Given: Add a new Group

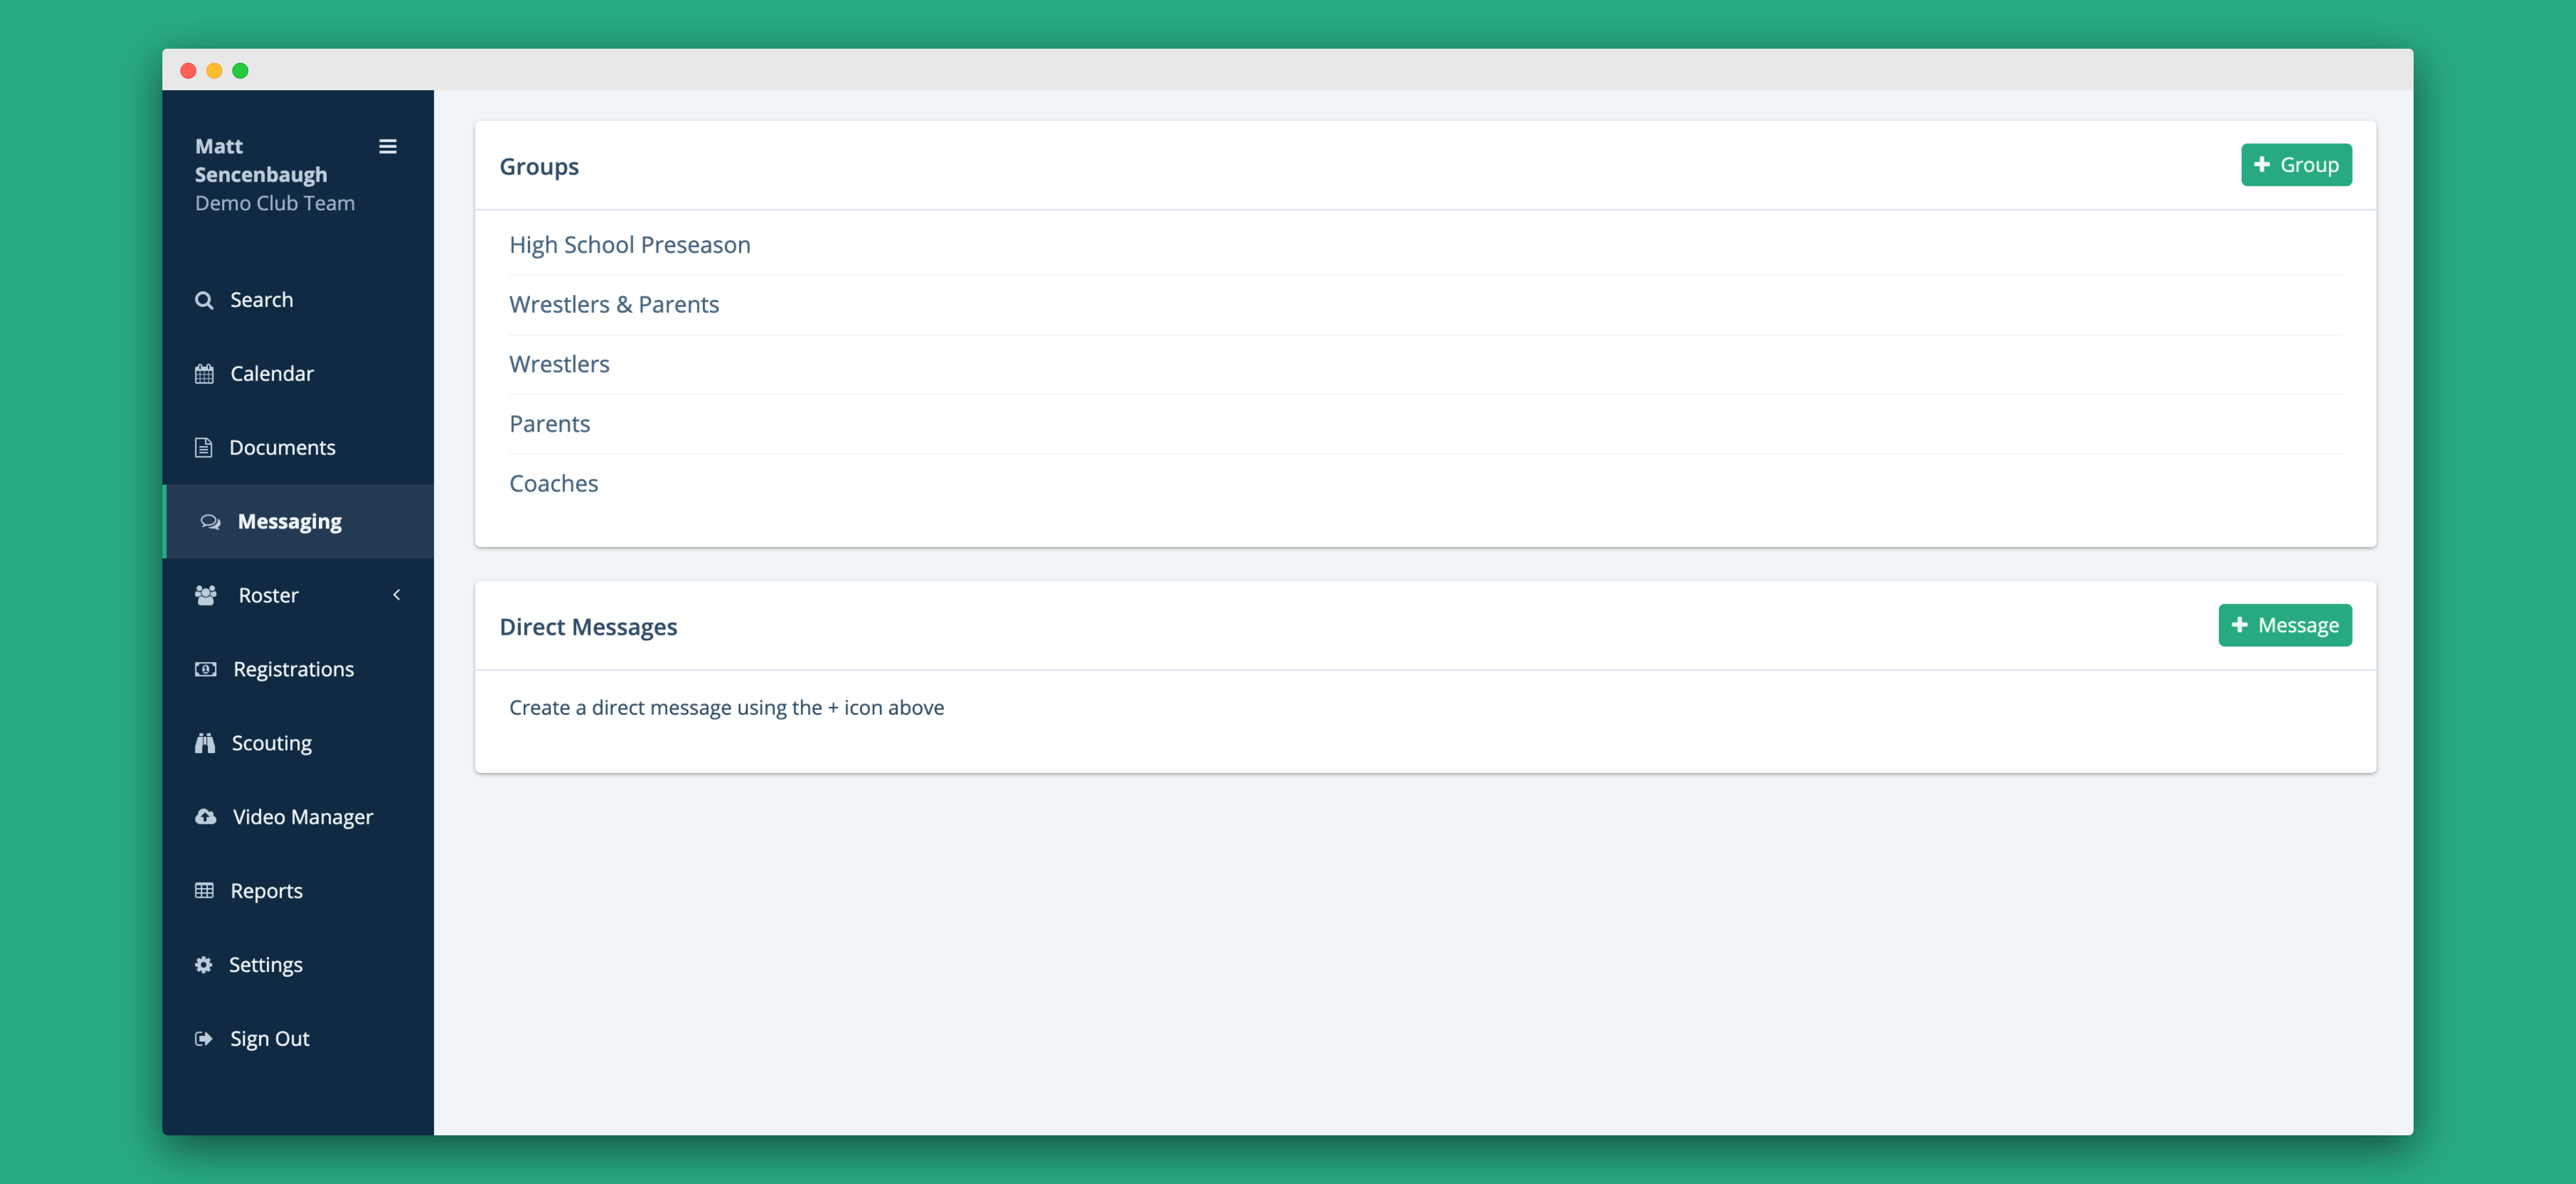Looking at the screenshot, I should [2296, 165].
